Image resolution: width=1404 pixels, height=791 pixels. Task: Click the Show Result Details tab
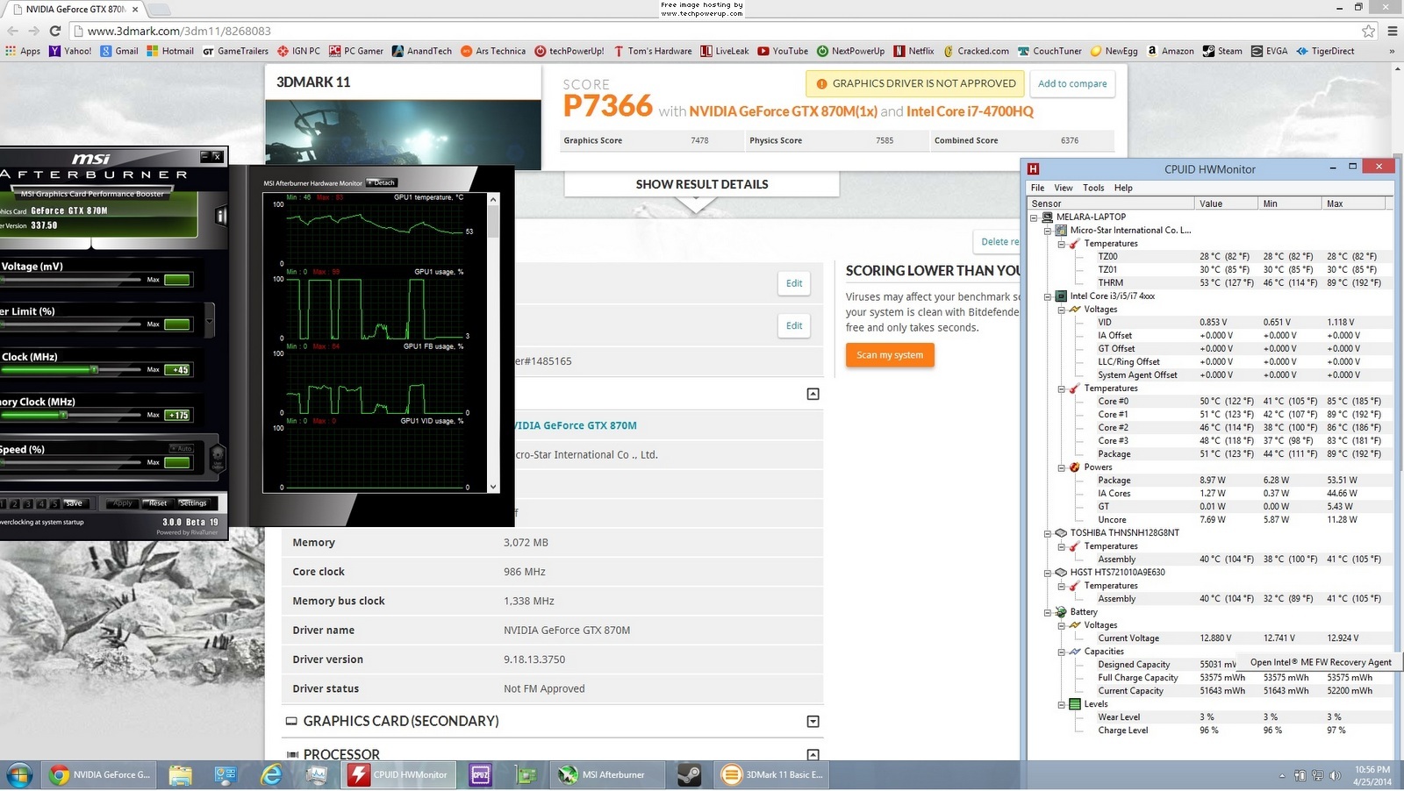pyautogui.click(x=702, y=184)
